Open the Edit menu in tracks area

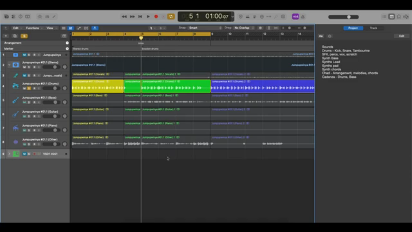pyautogui.click(x=17, y=28)
